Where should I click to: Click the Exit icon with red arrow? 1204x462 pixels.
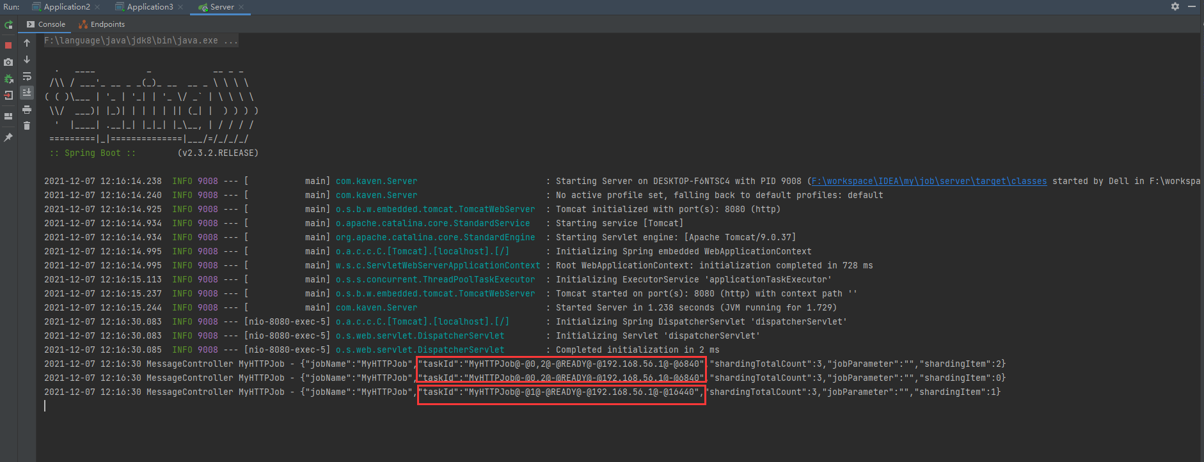(x=8, y=96)
